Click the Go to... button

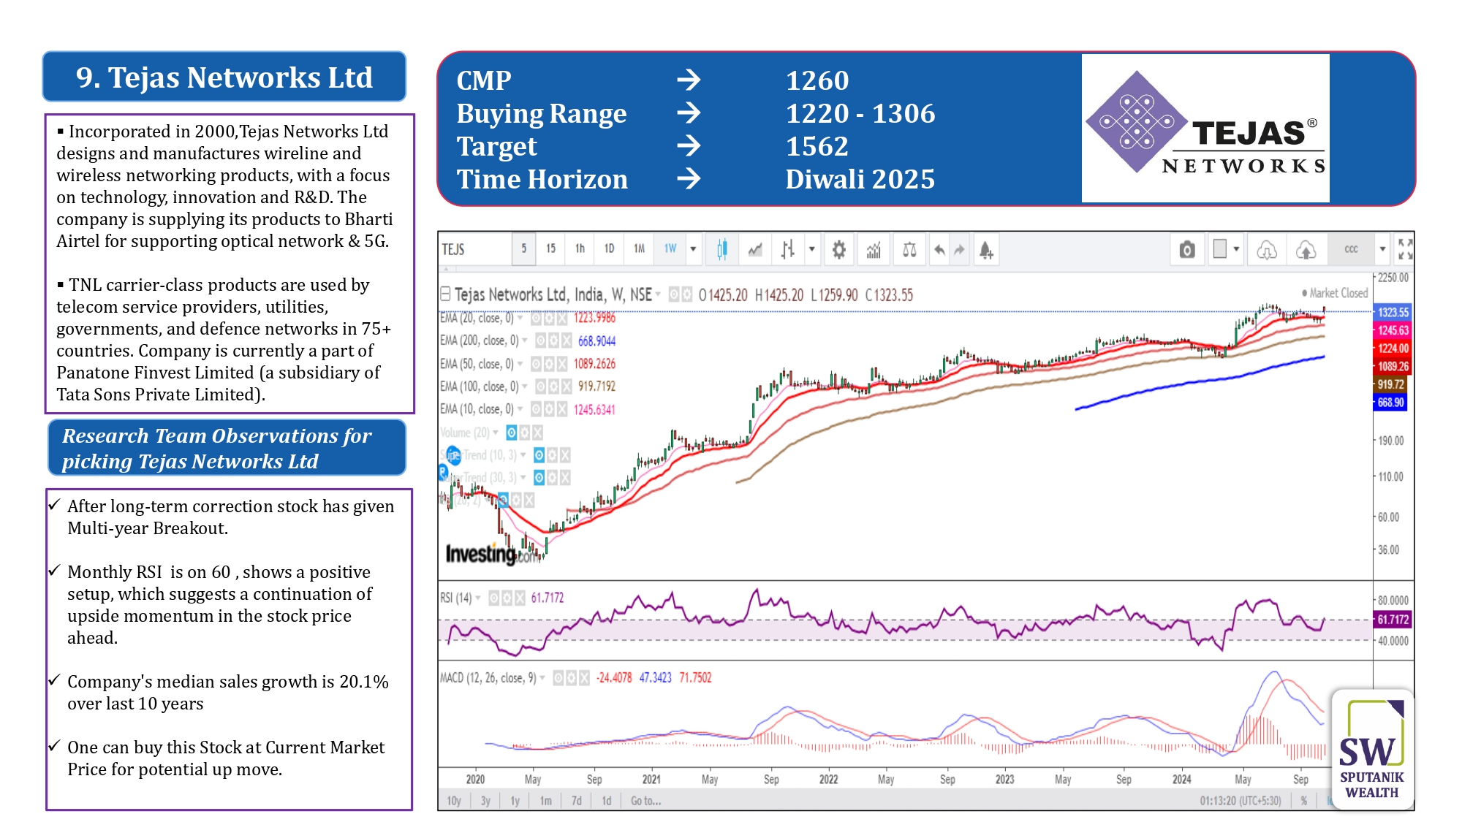(x=645, y=802)
